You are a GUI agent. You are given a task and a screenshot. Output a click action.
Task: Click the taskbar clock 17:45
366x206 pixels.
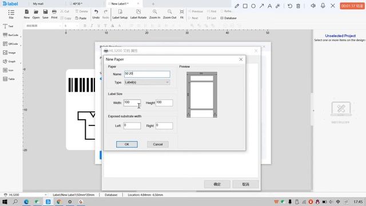pos(358,202)
